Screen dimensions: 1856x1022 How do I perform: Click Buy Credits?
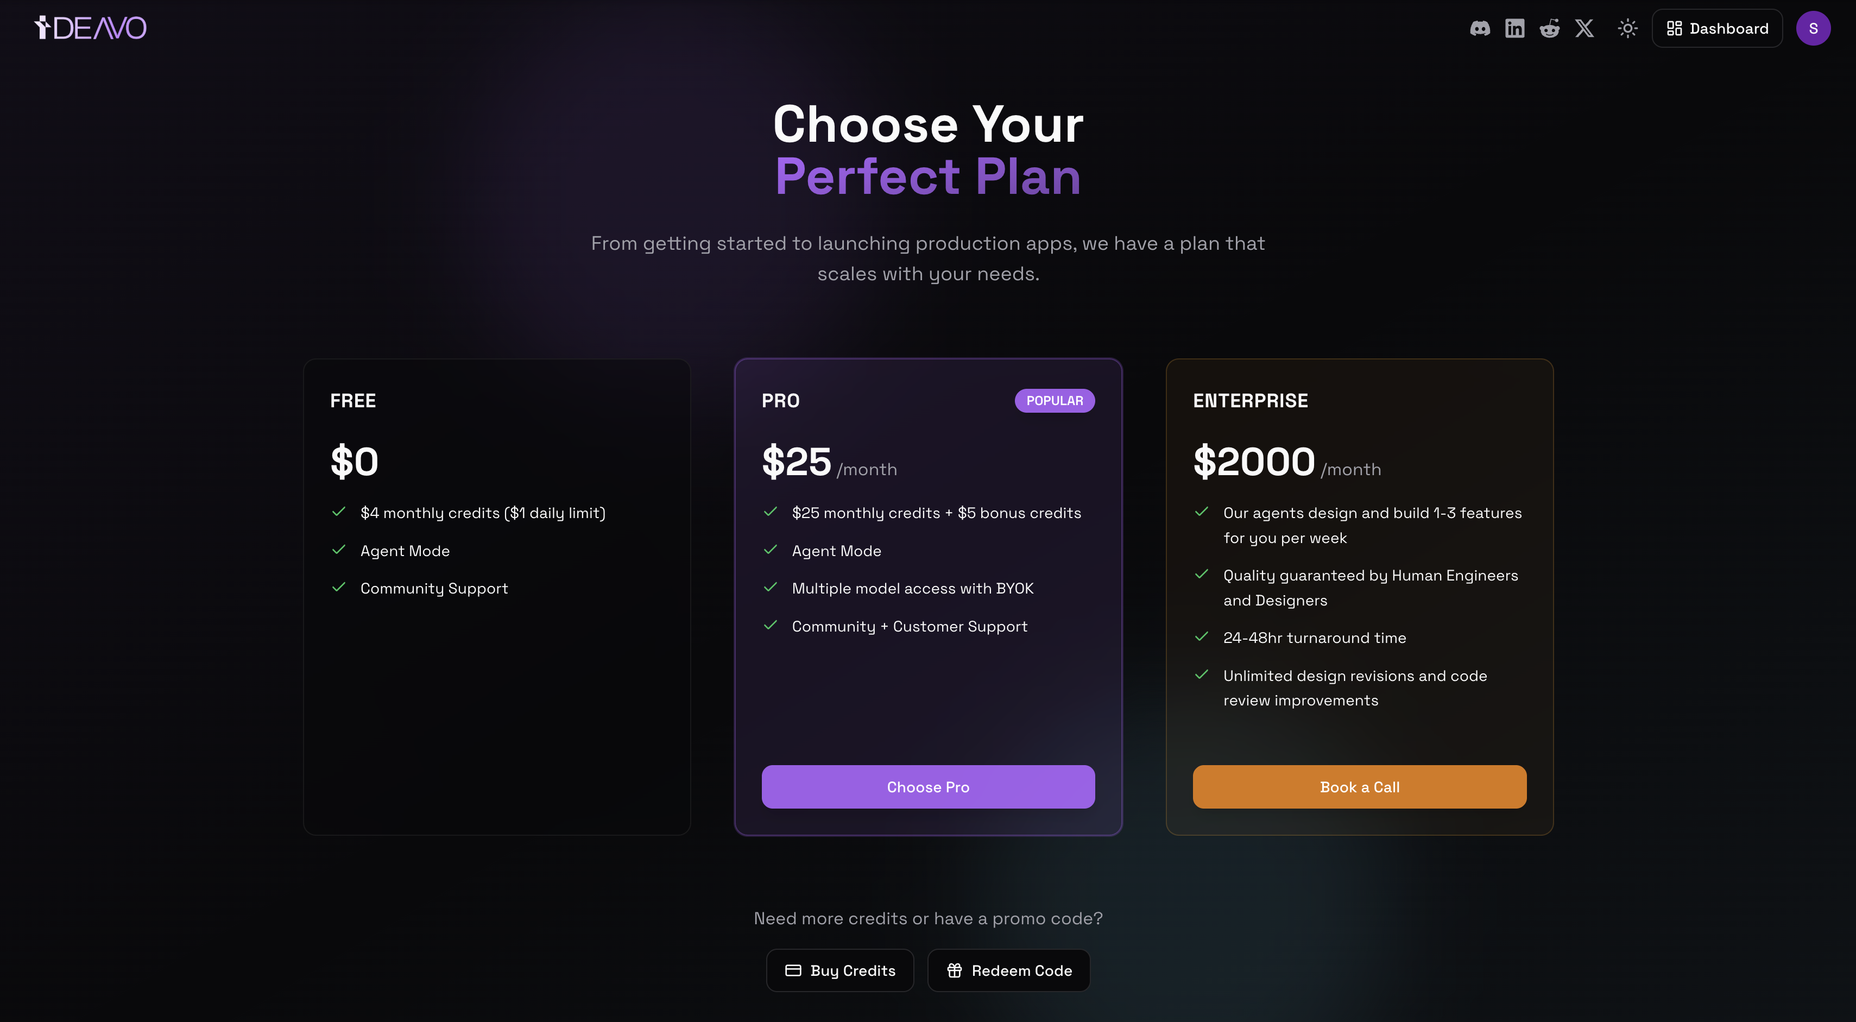tap(840, 970)
